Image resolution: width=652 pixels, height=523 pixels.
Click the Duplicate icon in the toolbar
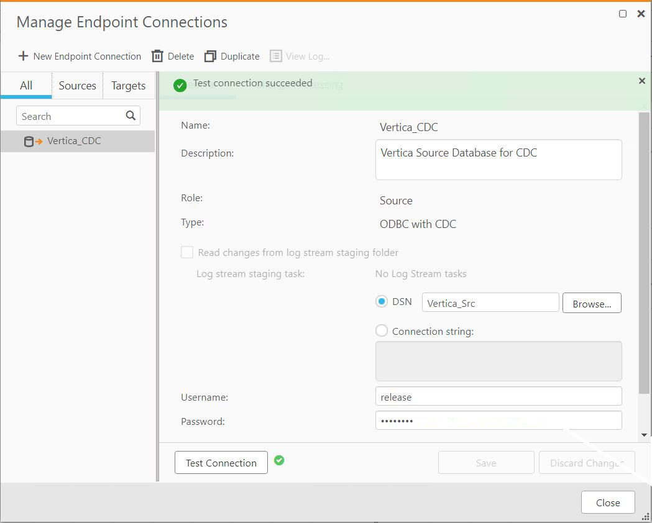click(x=210, y=56)
